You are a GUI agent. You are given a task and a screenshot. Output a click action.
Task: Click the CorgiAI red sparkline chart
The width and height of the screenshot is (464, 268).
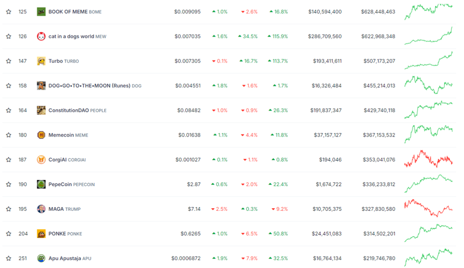click(428, 159)
